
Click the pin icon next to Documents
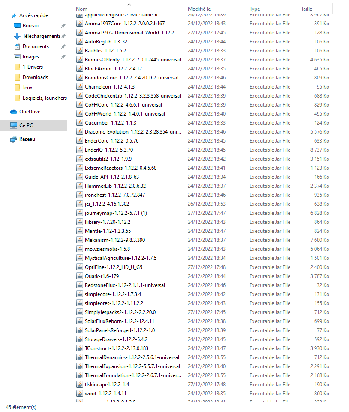click(x=63, y=46)
